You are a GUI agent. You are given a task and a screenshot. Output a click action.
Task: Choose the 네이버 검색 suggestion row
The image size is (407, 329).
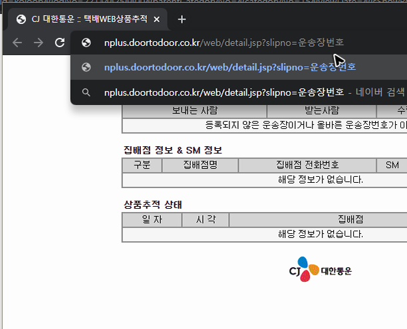(239, 92)
